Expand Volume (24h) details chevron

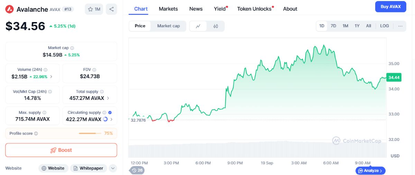pyautogui.click(x=52, y=77)
